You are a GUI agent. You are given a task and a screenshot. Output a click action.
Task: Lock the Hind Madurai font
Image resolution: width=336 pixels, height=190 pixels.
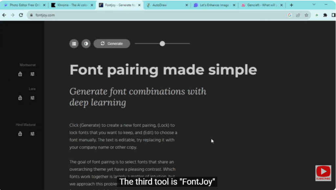20,134
